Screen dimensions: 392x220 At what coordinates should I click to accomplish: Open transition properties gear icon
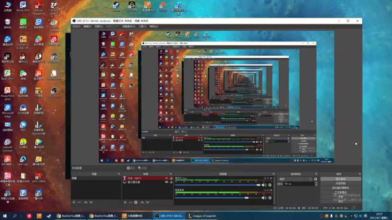click(x=316, y=179)
